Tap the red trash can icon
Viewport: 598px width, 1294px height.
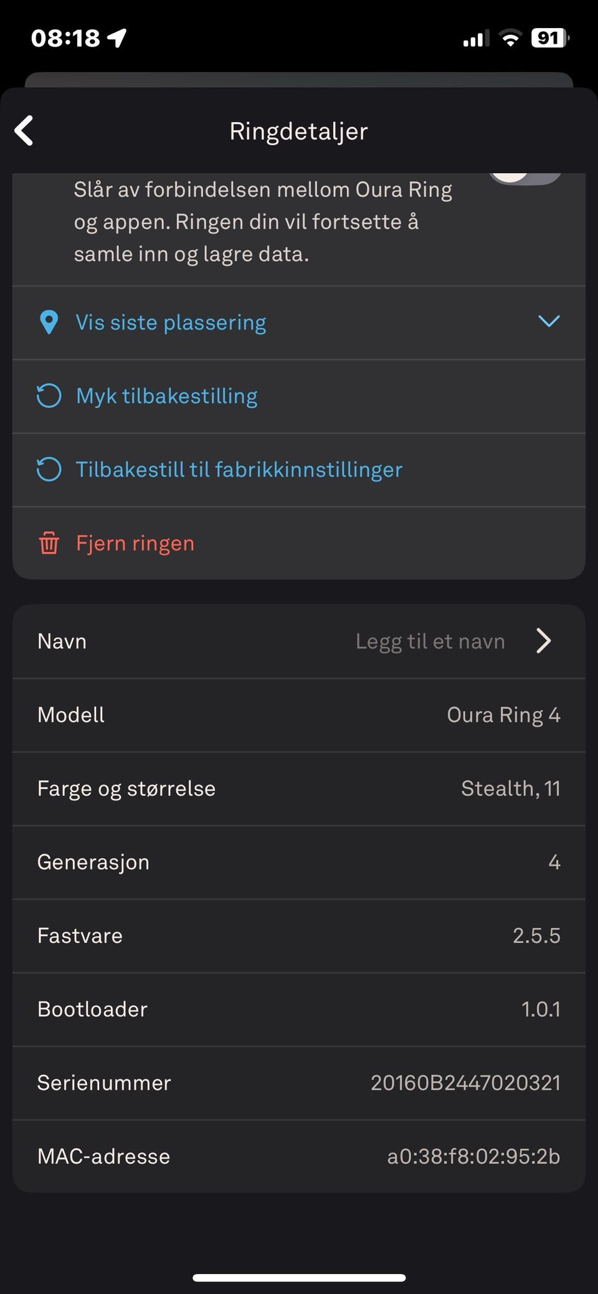click(49, 543)
